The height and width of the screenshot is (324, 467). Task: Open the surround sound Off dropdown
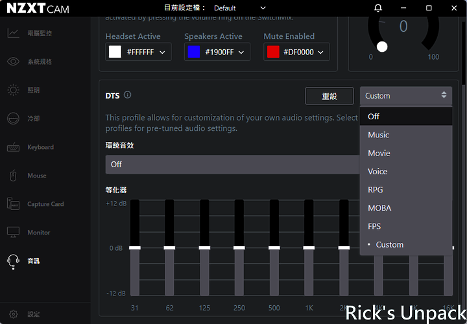[x=232, y=165]
